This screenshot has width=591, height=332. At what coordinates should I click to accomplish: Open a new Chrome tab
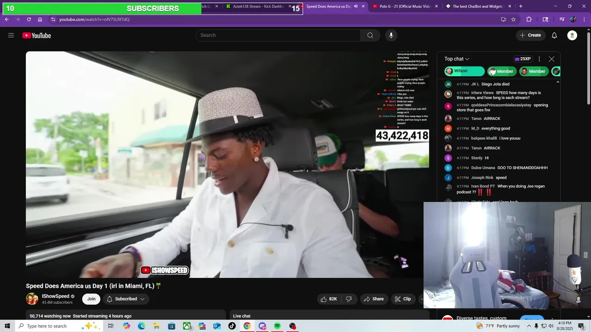[521, 6]
